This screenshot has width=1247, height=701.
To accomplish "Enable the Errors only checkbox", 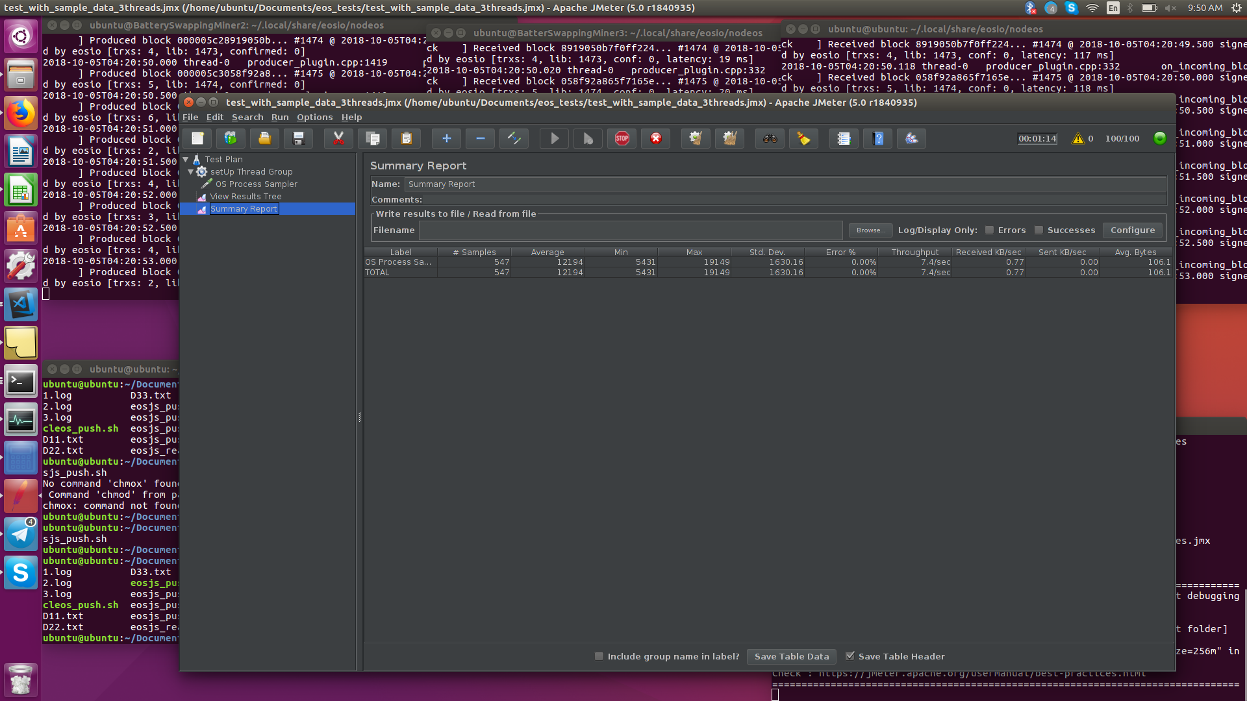I will coord(989,230).
